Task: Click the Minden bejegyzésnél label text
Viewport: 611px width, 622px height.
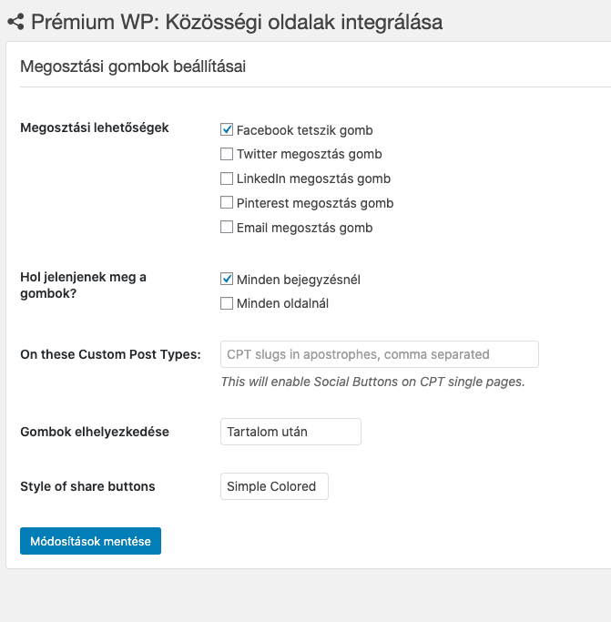Action: (299, 280)
